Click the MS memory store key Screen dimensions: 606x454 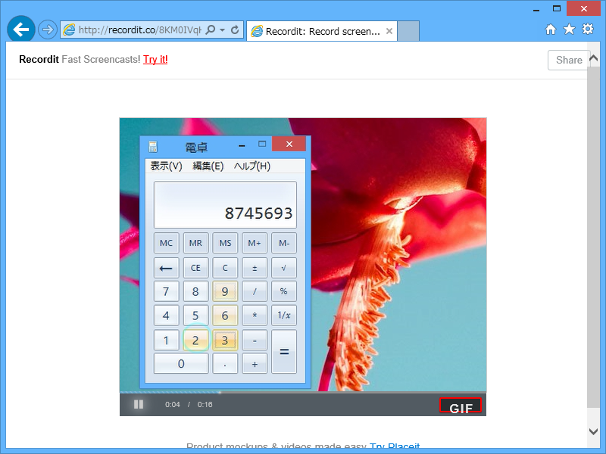point(225,243)
